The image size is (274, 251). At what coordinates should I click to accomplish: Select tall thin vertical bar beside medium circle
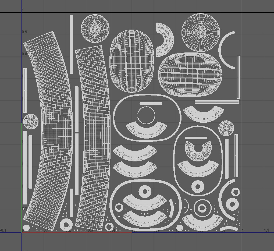click(71, 44)
